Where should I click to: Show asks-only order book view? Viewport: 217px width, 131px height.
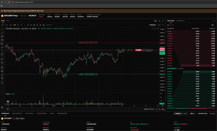point(173,25)
